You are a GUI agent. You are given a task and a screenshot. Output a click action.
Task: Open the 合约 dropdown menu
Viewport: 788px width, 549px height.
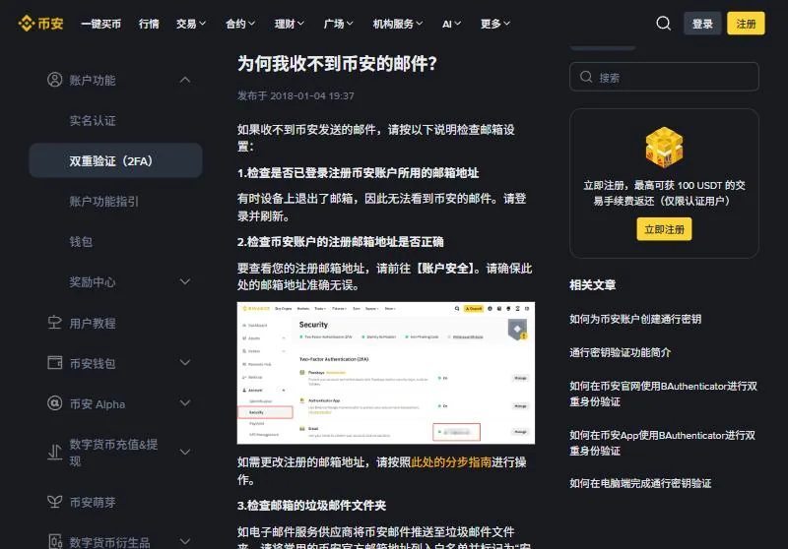[240, 24]
